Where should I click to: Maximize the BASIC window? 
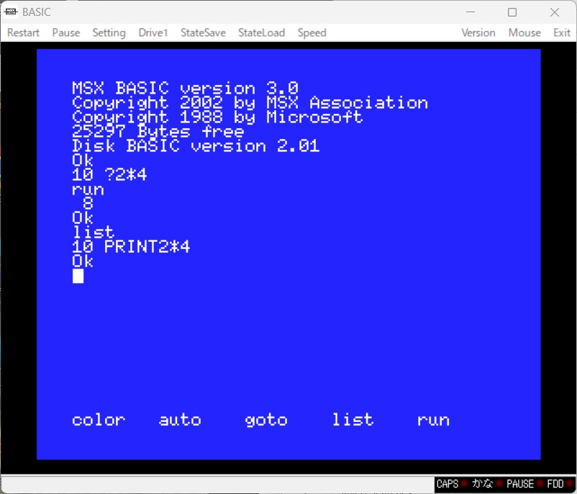coord(512,12)
